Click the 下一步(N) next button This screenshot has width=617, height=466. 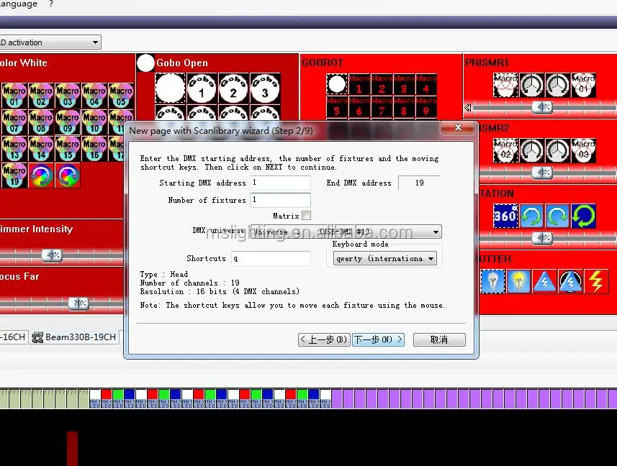click(378, 339)
